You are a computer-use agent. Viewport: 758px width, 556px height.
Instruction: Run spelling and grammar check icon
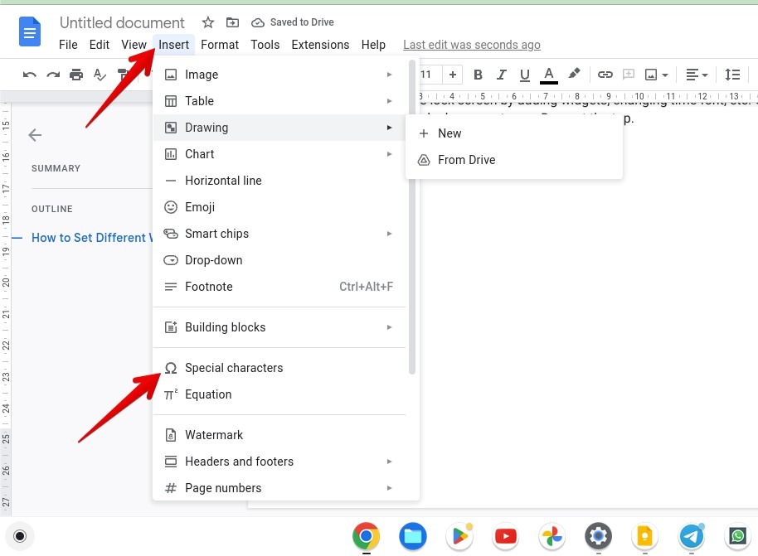[x=100, y=75]
